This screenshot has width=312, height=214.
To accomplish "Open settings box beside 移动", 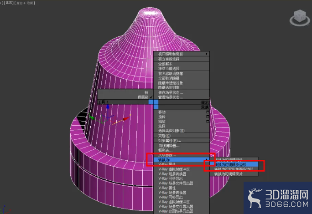I will 208,112.
